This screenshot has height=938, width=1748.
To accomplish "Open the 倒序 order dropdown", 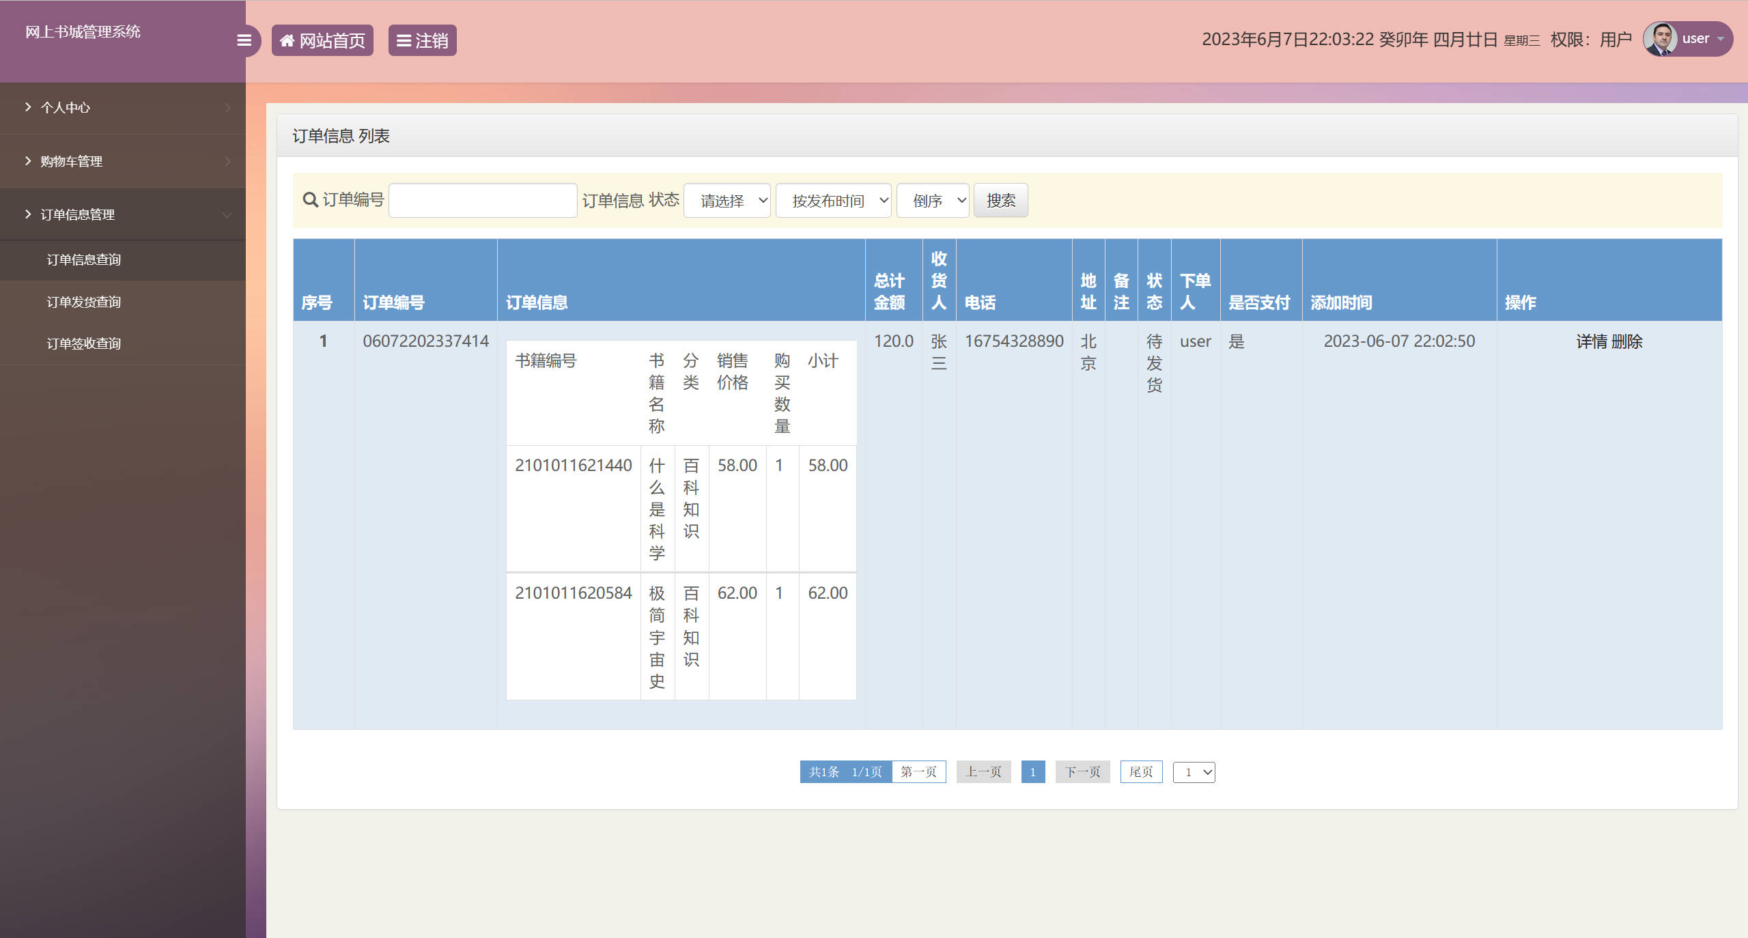I will coord(933,200).
